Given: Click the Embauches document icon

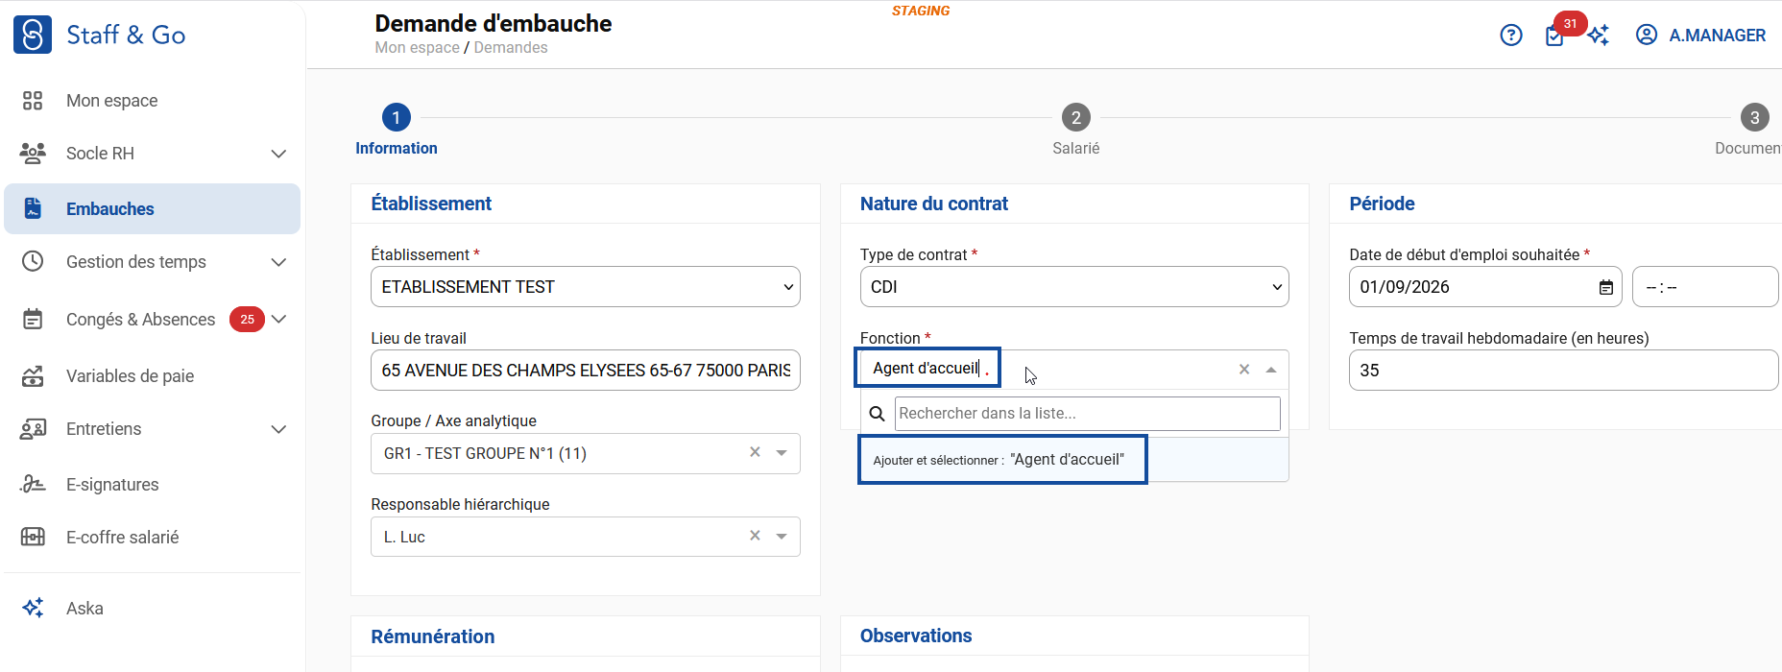Looking at the screenshot, I should (33, 208).
